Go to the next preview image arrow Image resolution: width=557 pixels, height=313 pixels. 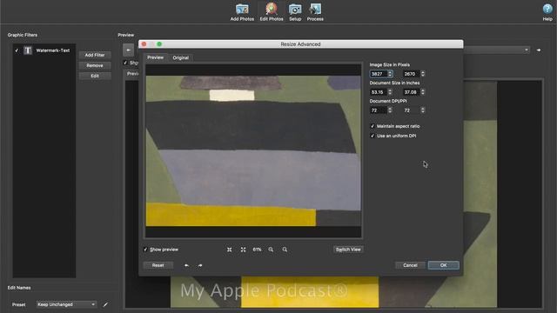tap(539, 50)
